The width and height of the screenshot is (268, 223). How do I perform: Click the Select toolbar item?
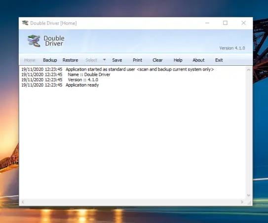(x=91, y=60)
